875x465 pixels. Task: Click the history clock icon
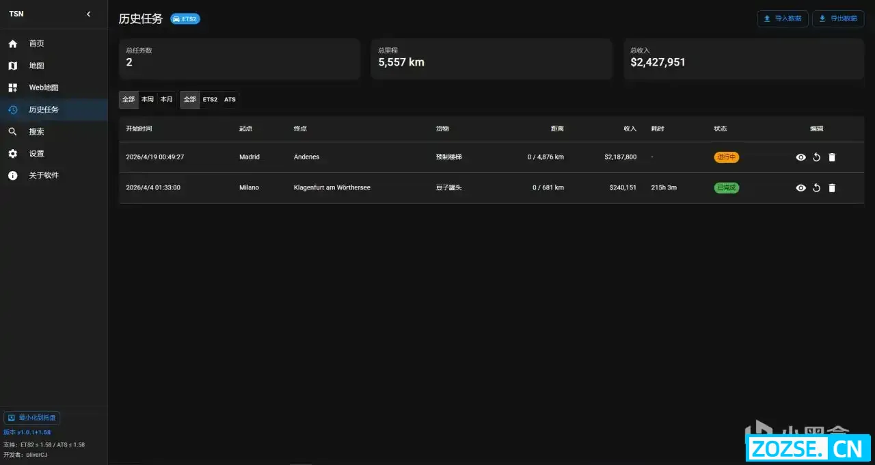(x=12, y=109)
